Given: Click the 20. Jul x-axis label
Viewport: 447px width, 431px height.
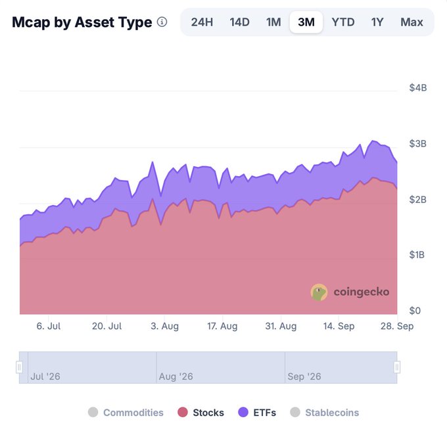Looking at the screenshot, I should click(x=106, y=326).
